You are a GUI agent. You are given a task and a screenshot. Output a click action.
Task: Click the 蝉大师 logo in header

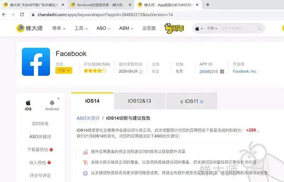[29, 28]
